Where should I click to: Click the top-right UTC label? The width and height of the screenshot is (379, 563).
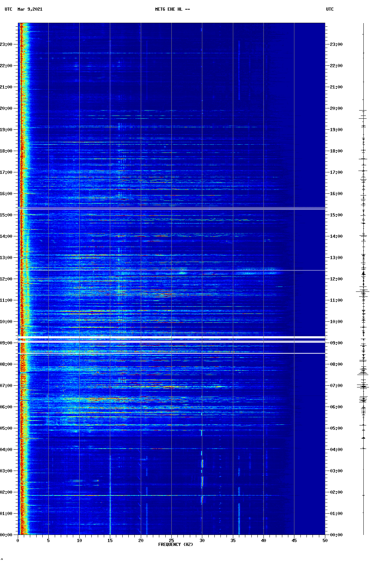pyautogui.click(x=330, y=9)
